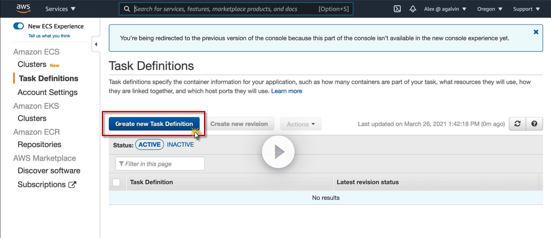551x238 pixels.
Task: Click the help question mark icon
Action: (x=534, y=124)
